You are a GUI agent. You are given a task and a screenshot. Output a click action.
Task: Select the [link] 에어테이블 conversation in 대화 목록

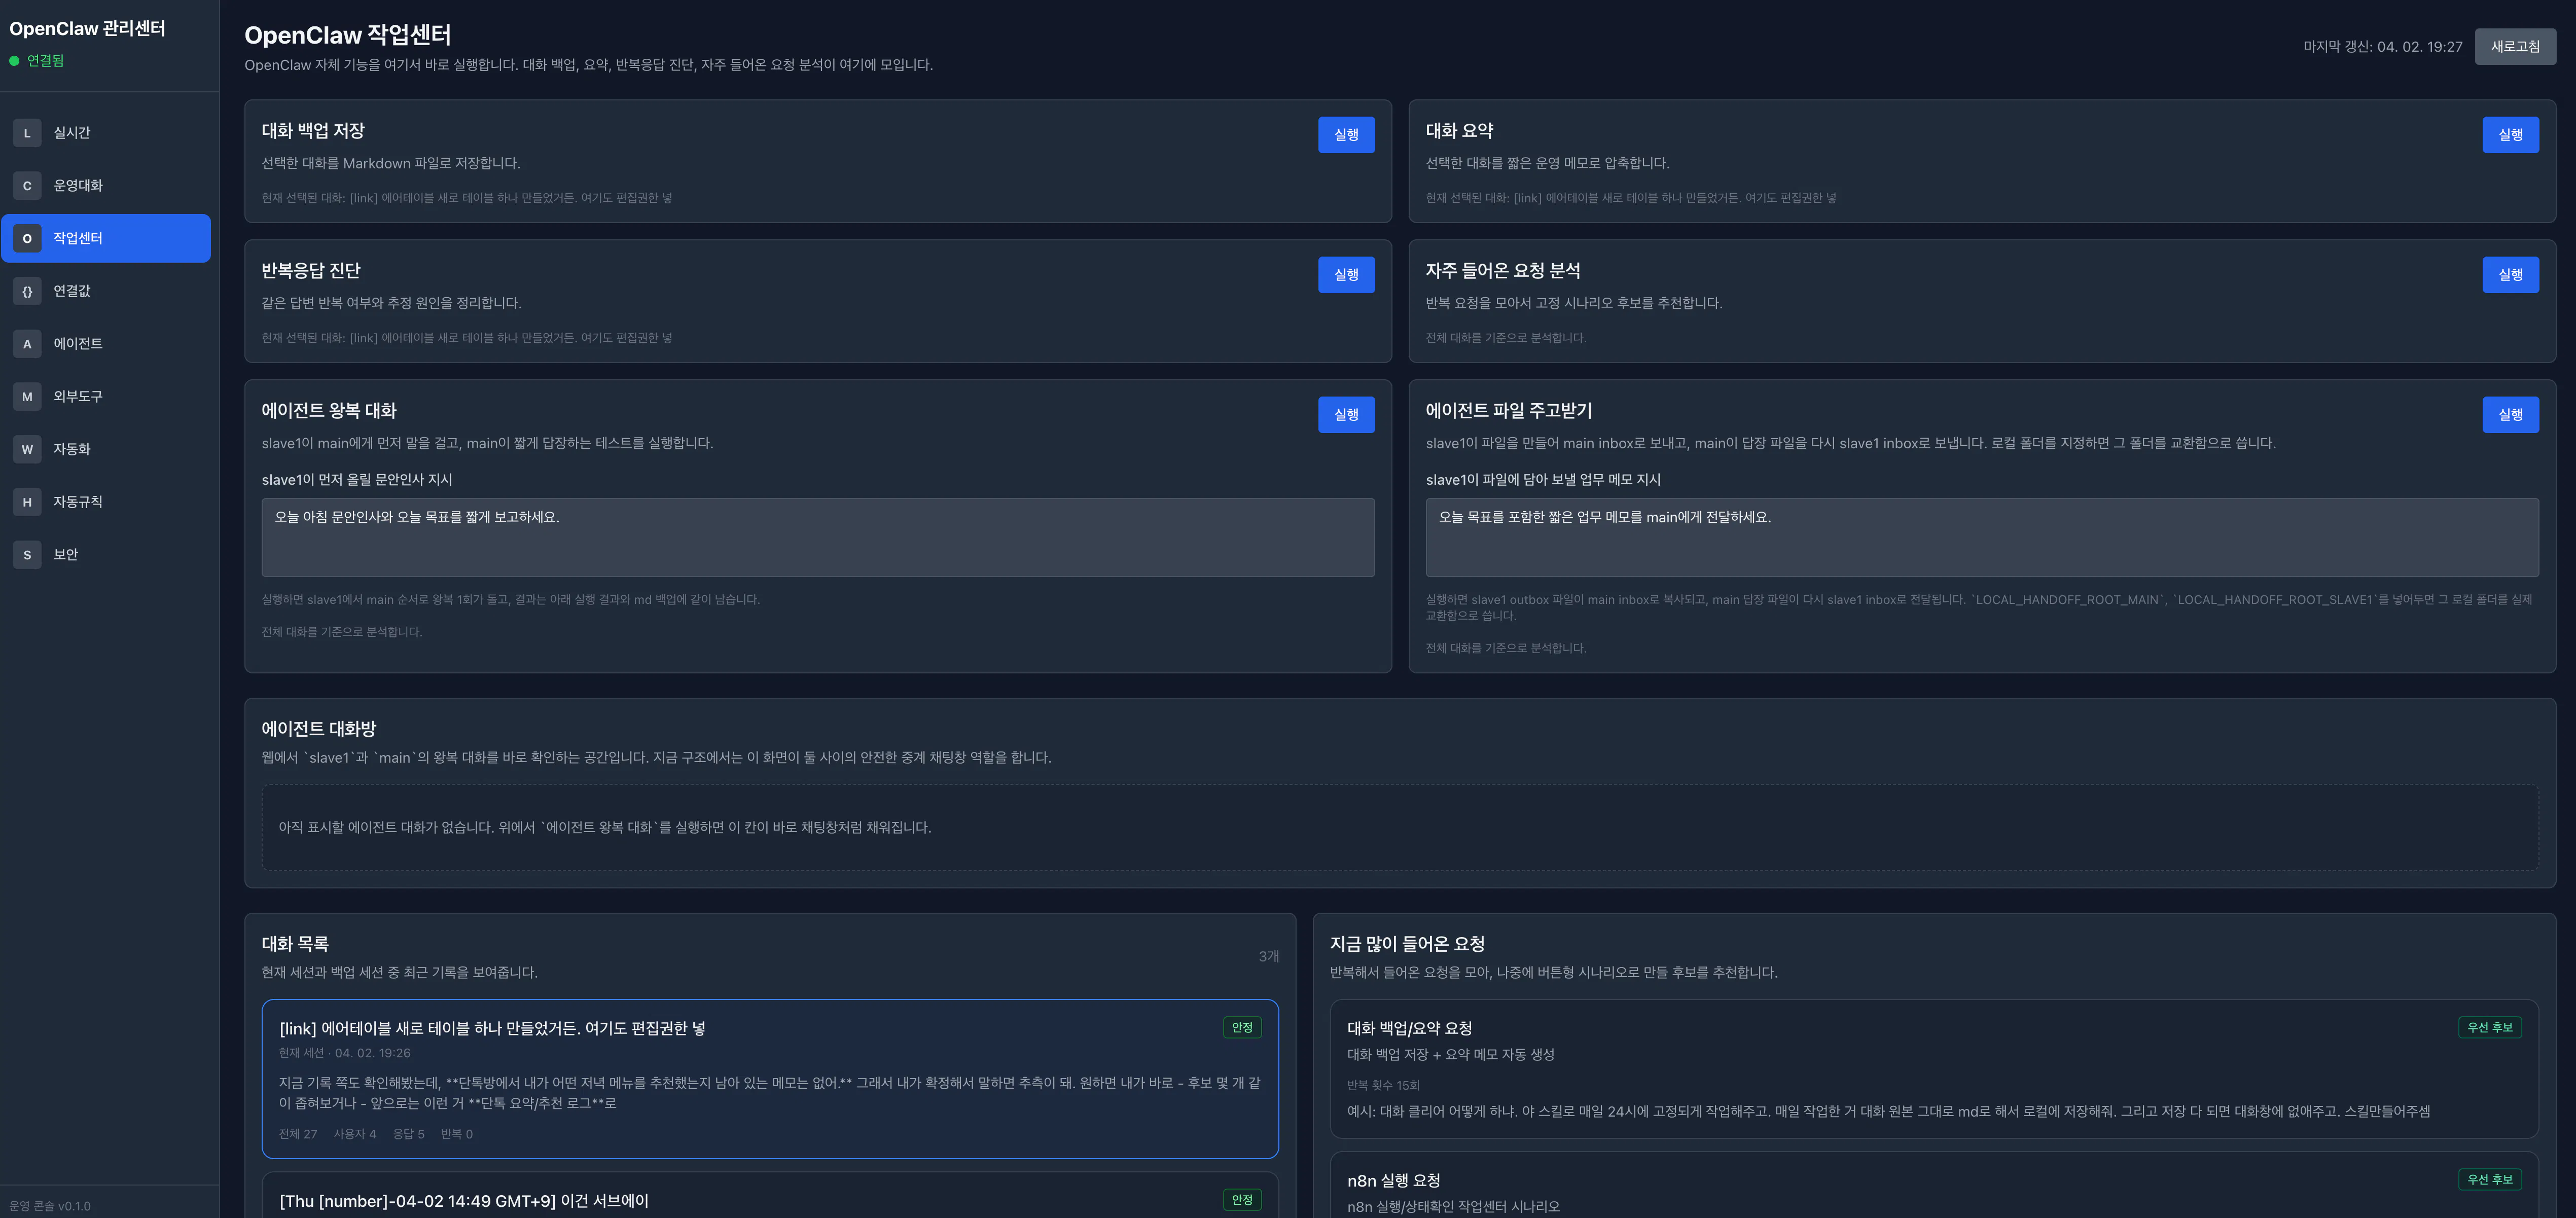click(769, 1078)
